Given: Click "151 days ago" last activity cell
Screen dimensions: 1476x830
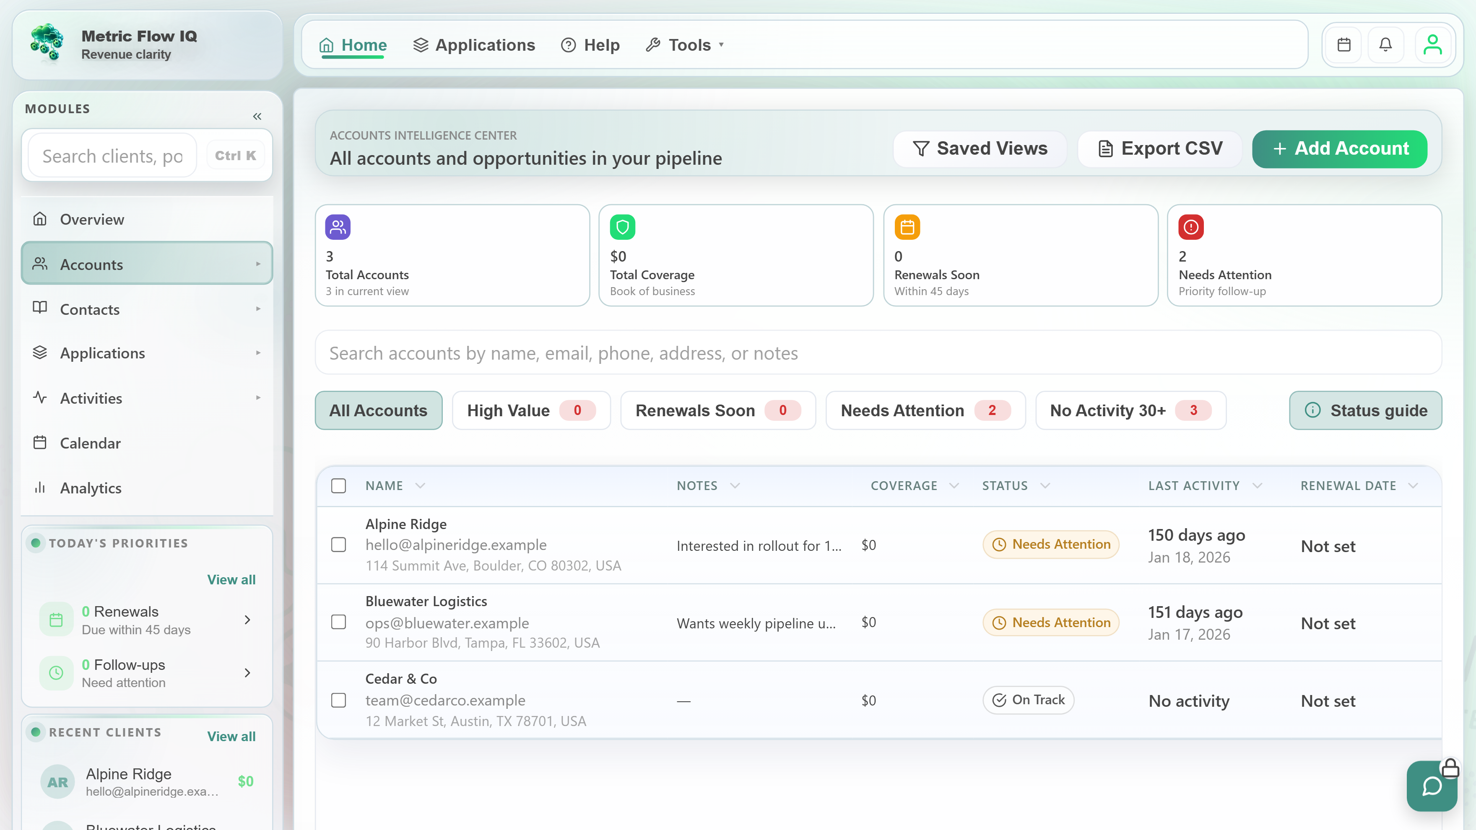Looking at the screenshot, I should pos(1195,612).
